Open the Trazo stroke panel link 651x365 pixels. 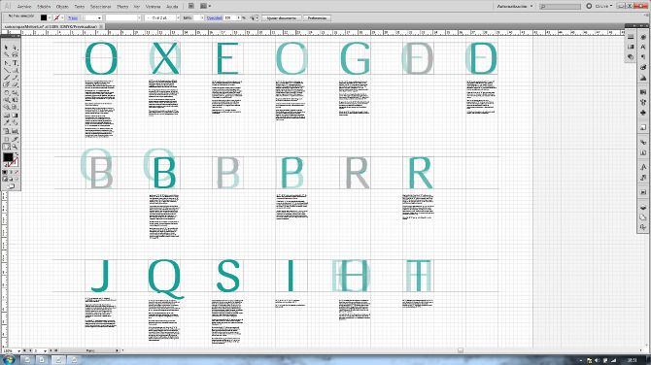tap(73, 17)
